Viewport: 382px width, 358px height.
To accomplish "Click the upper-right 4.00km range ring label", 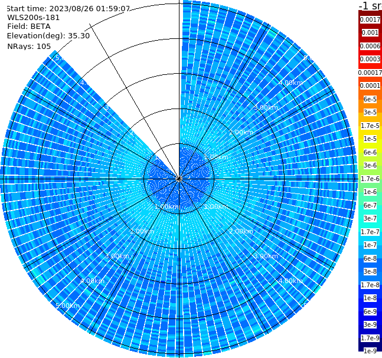I will tap(290, 83).
